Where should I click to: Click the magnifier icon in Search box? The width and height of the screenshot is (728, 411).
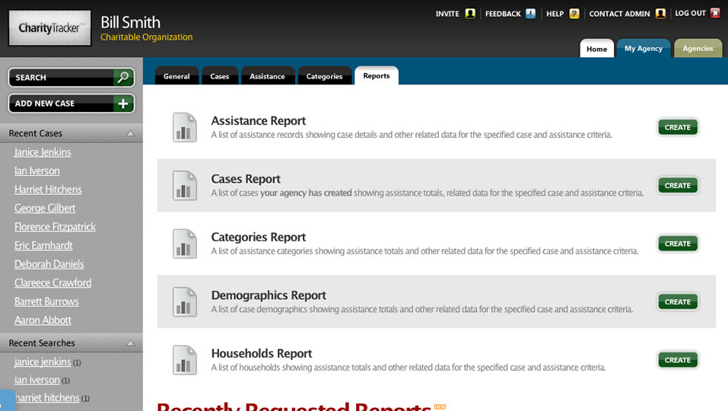123,78
